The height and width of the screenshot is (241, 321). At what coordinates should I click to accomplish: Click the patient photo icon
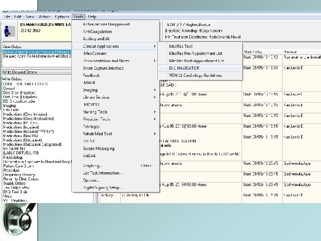click(x=9, y=31)
